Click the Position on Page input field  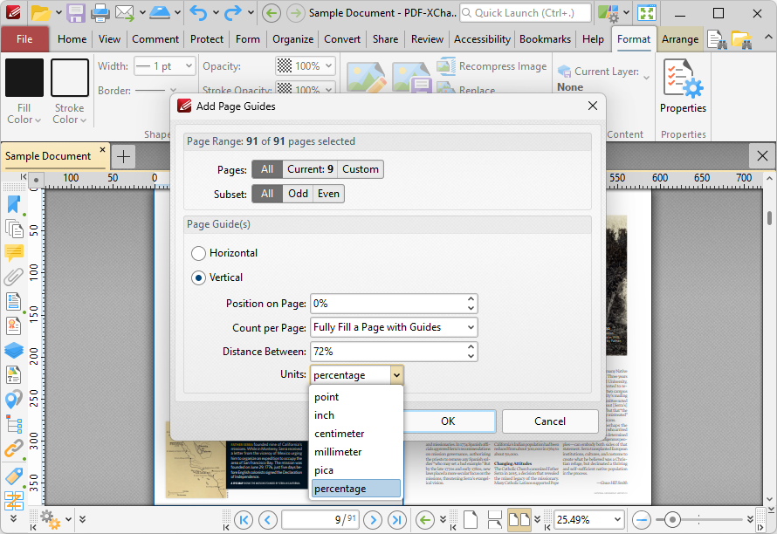click(x=387, y=304)
